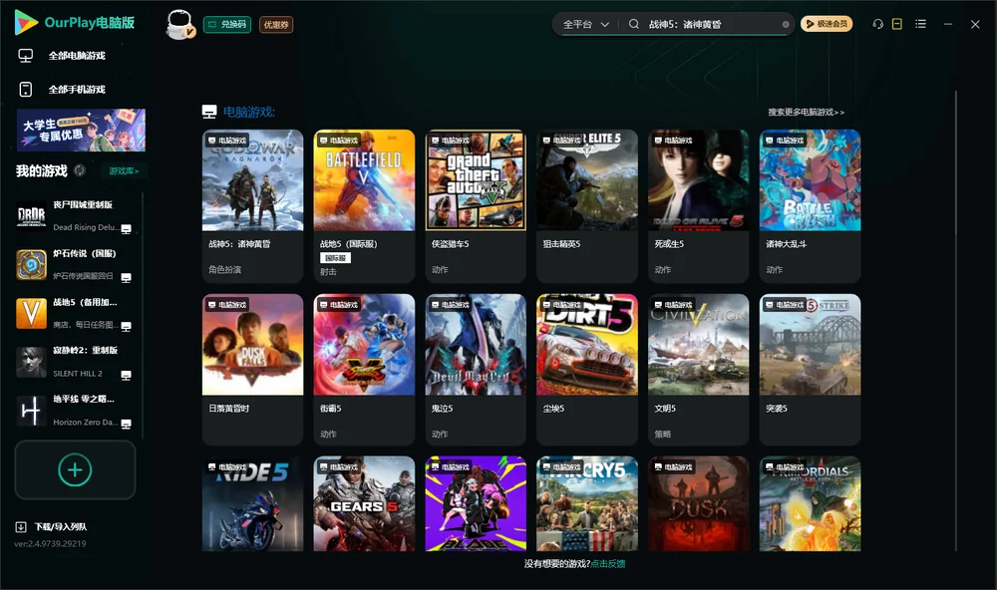This screenshot has height=590, width=997.
Task: Open 寂静岭2:重制版 in my games
Action: point(75,363)
